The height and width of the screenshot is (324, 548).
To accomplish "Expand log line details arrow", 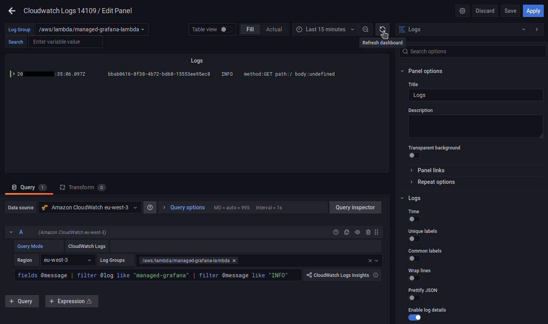I will [14, 74].
